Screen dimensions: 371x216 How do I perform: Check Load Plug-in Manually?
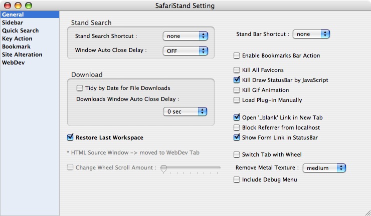pyautogui.click(x=236, y=100)
